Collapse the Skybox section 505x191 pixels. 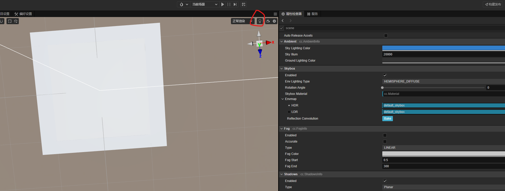282,69
